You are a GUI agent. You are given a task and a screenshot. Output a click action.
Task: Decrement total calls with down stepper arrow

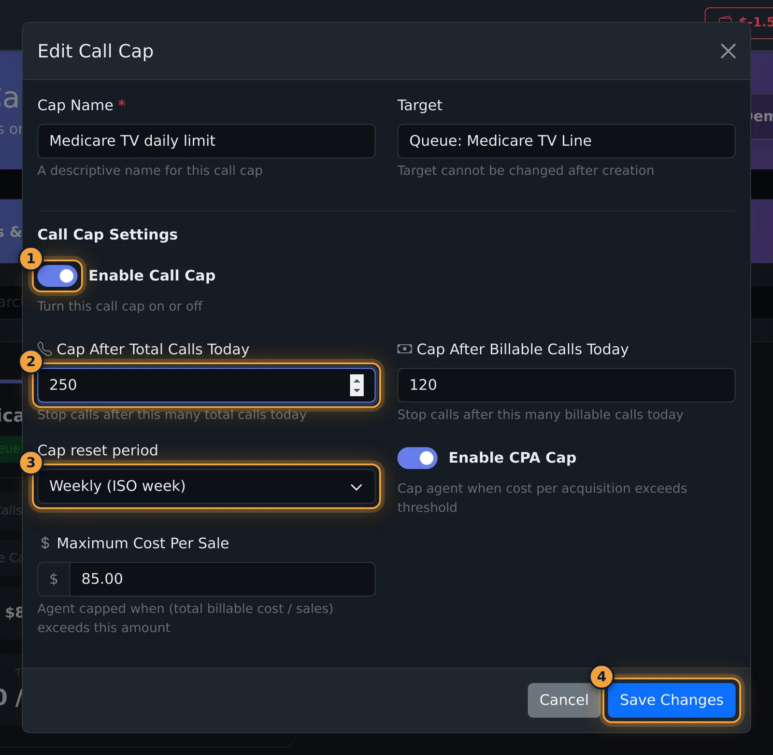357,391
